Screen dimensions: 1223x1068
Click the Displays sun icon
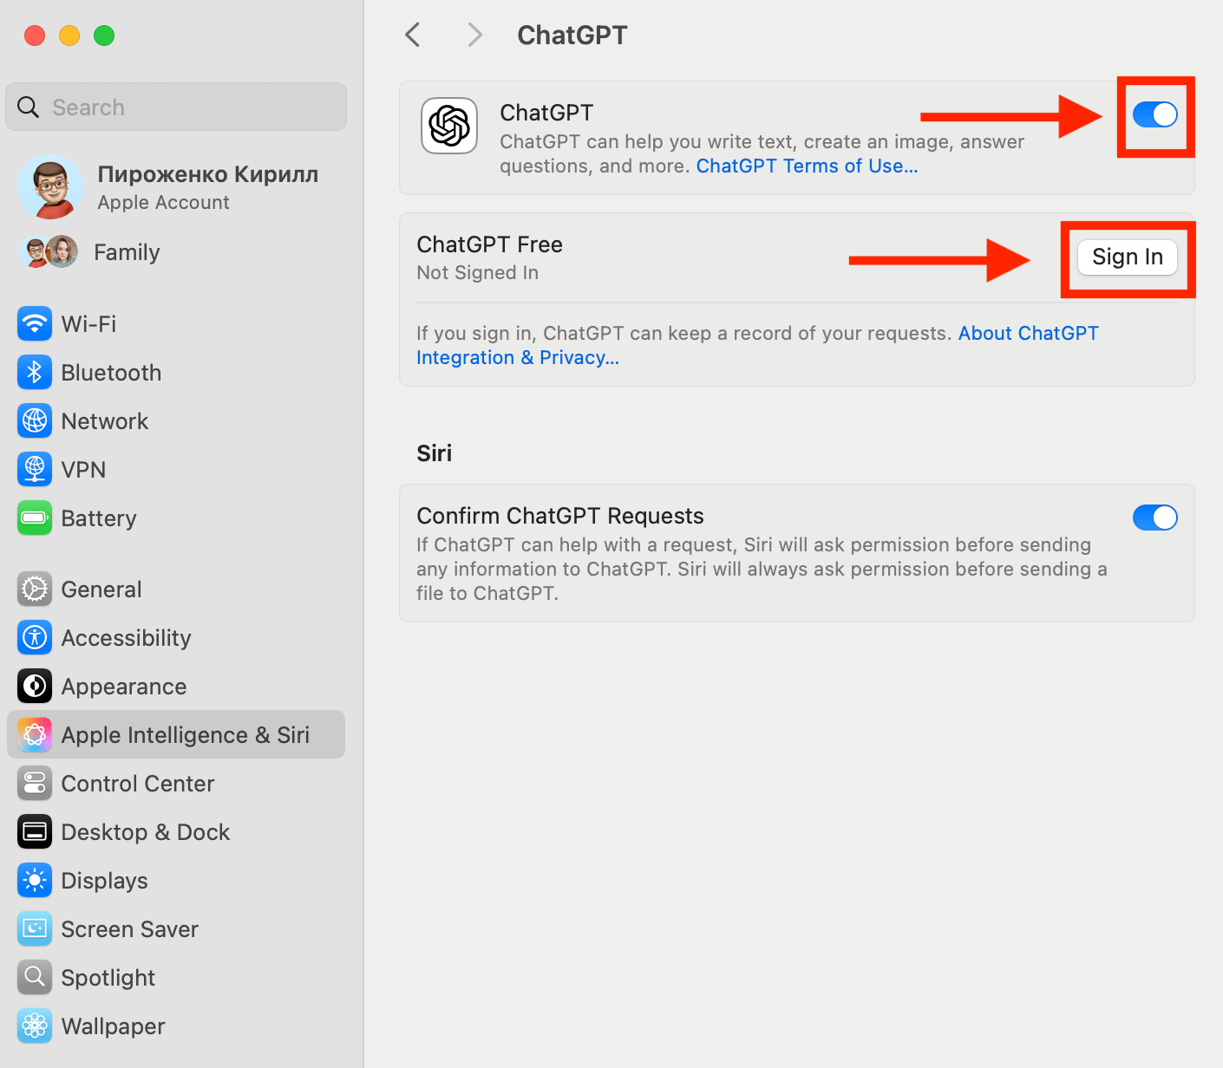(x=35, y=881)
